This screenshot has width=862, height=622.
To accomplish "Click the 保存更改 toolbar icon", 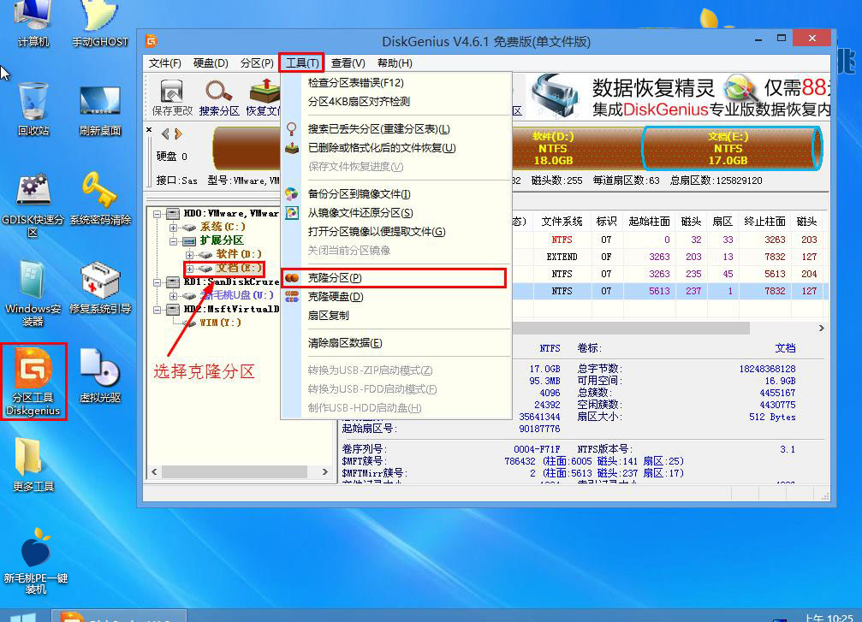I will coord(172,98).
